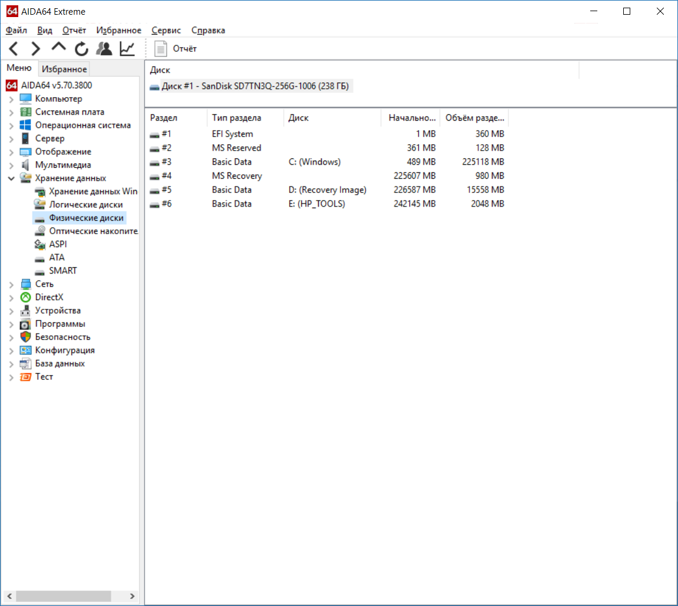The width and height of the screenshot is (678, 606).
Task: Select partition #4 MS Recovery row
Action: (327, 176)
